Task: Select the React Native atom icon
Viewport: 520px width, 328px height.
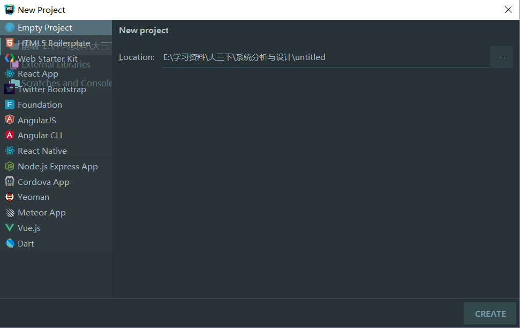Action: (10, 151)
